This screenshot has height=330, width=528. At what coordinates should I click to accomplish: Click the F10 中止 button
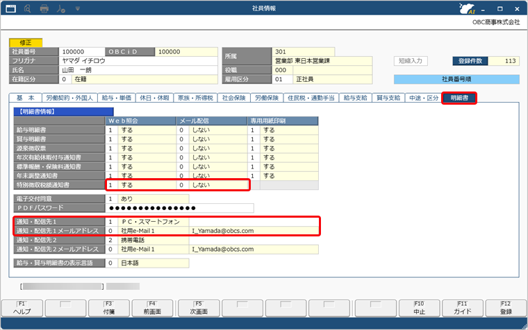[419, 307]
